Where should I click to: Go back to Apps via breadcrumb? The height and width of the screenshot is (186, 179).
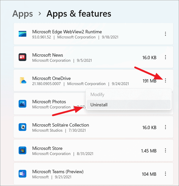23,14
